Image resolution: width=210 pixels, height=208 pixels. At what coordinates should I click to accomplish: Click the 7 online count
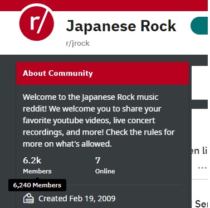tap(98, 161)
